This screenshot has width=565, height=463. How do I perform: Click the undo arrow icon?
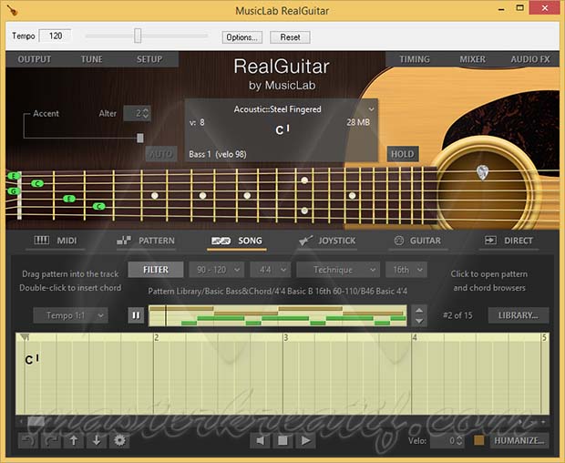pos(28,441)
